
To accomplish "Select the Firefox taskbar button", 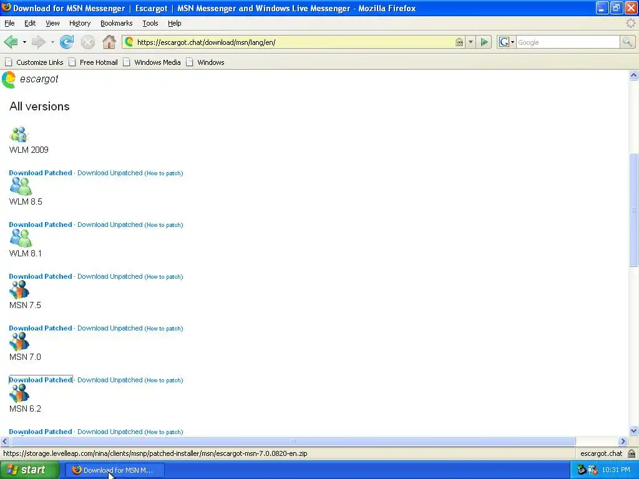I will coord(115,470).
